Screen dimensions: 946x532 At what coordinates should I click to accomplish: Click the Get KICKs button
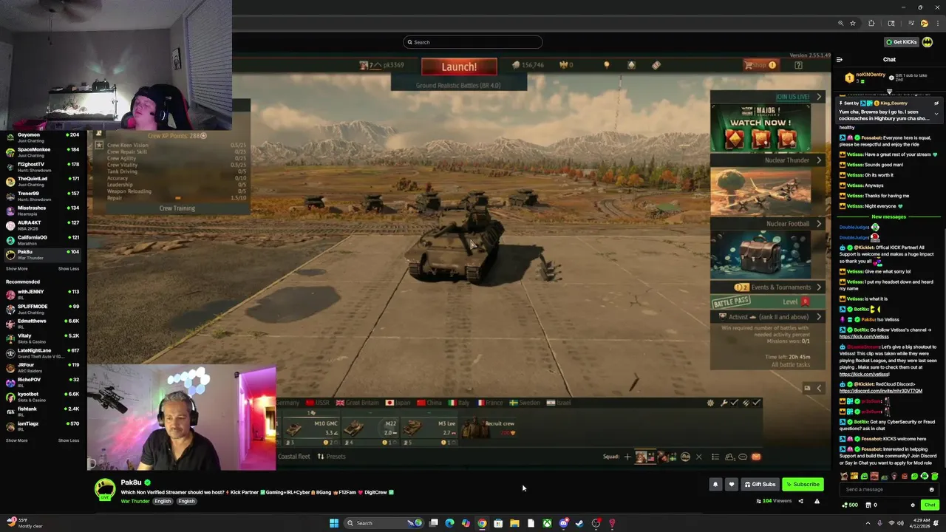(x=902, y=42)
